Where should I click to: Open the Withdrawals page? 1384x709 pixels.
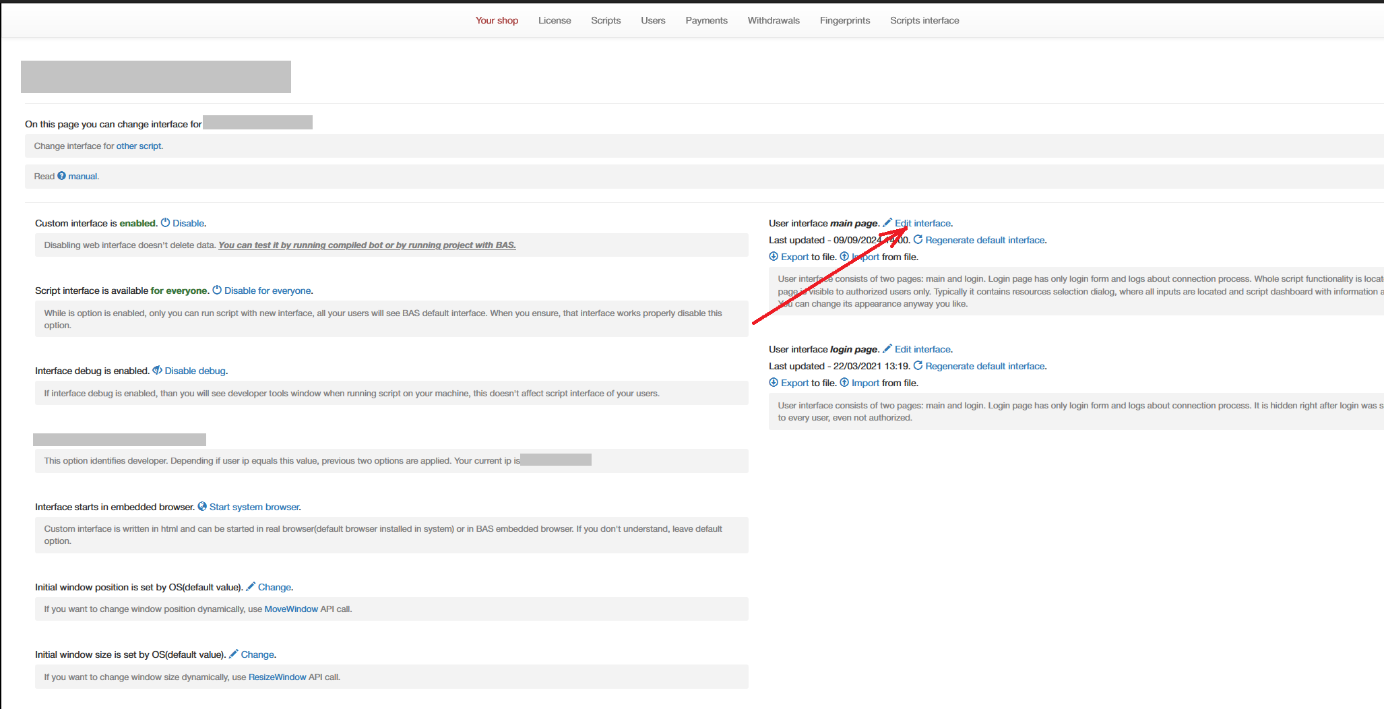pyautogui.click(x=773, y=20)
